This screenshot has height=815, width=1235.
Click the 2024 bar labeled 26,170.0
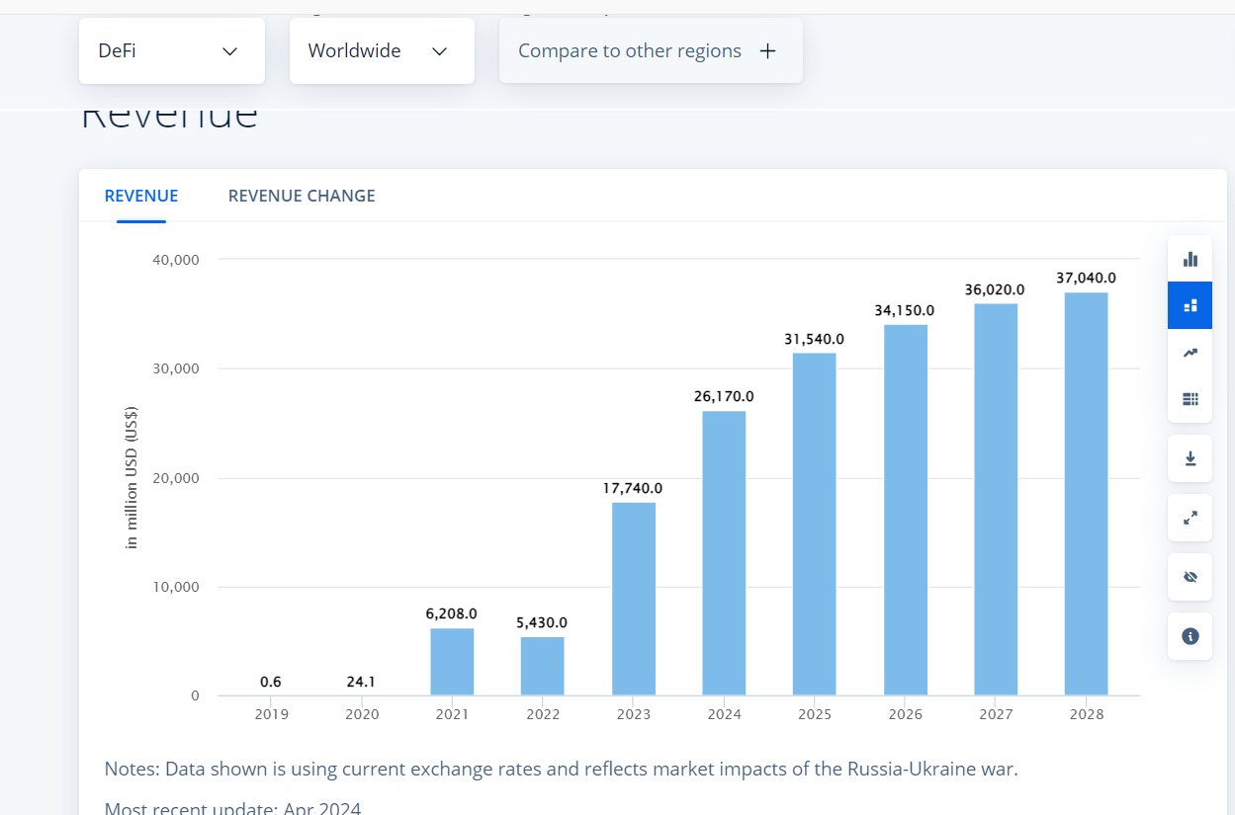(x=724, y=553)
